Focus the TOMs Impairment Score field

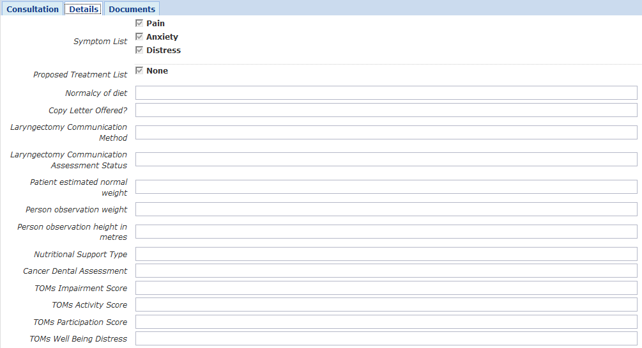click(386, 288)
